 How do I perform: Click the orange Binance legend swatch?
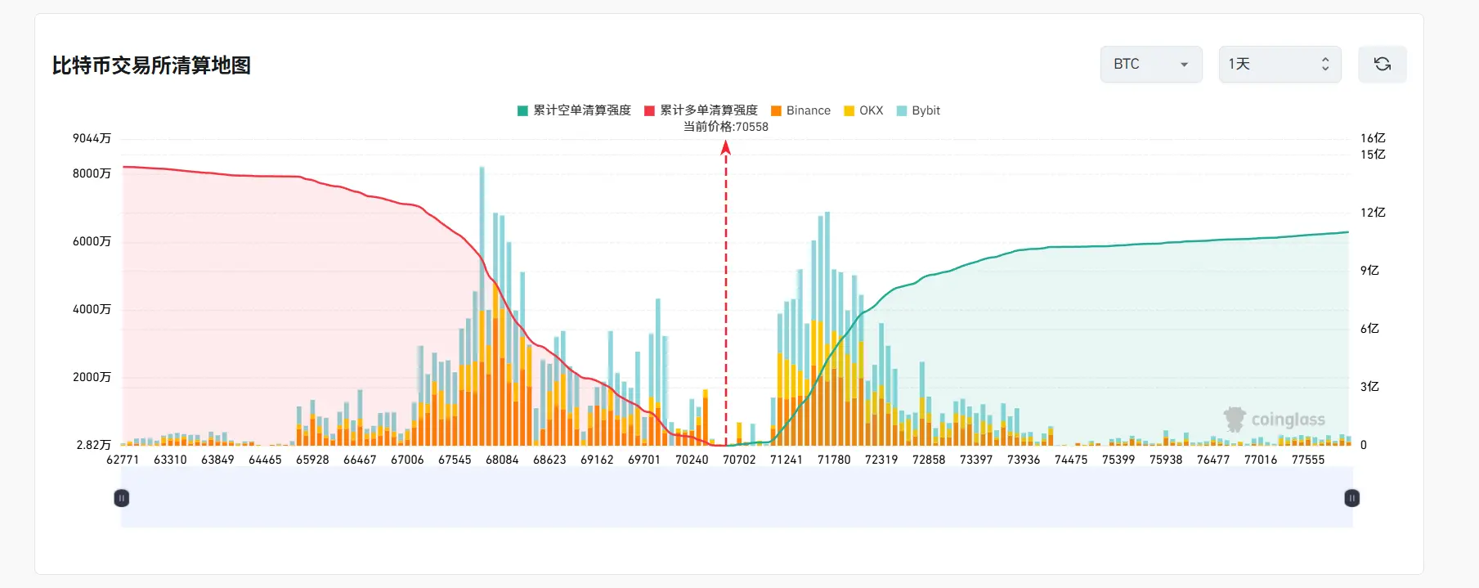(x=776, y=110)
